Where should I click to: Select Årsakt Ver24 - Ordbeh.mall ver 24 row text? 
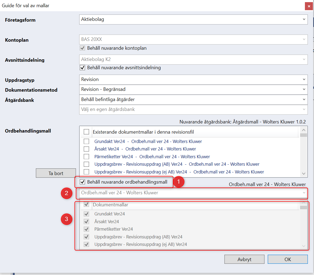tap(145, 149)
